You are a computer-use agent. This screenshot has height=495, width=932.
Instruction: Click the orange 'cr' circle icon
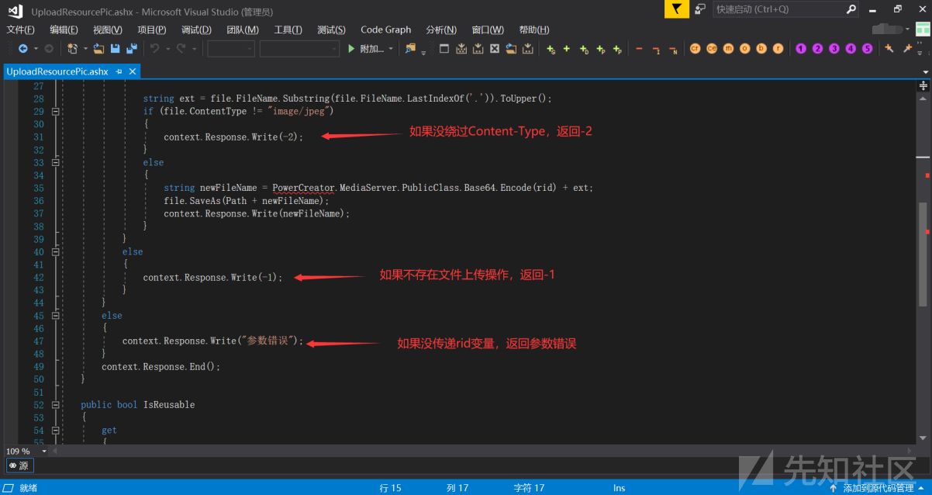695,48
